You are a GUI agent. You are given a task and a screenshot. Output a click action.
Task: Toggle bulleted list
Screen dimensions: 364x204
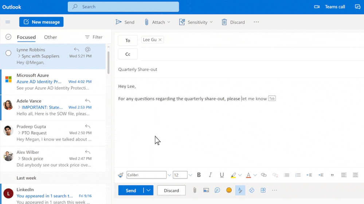(287, 175)
